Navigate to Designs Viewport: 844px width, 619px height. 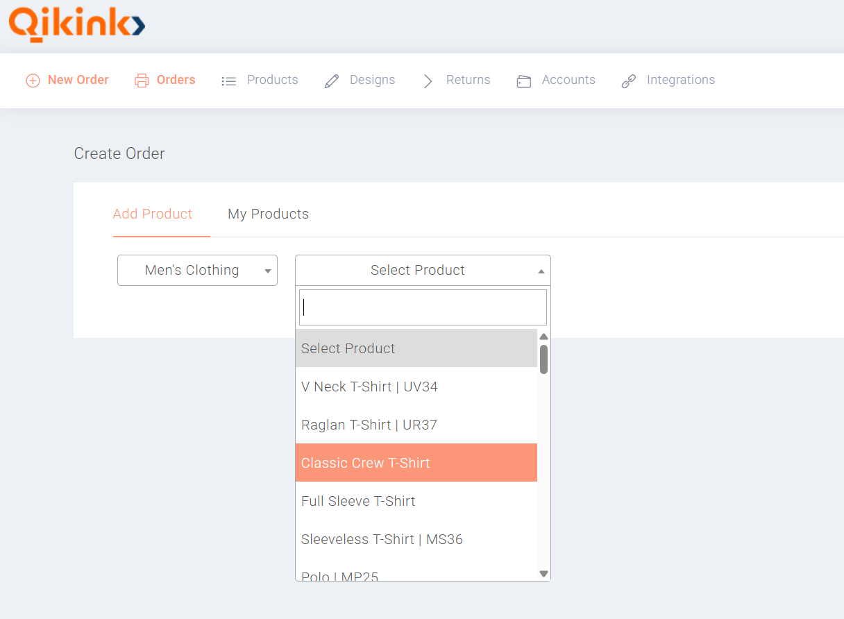[x=372, y=80]
